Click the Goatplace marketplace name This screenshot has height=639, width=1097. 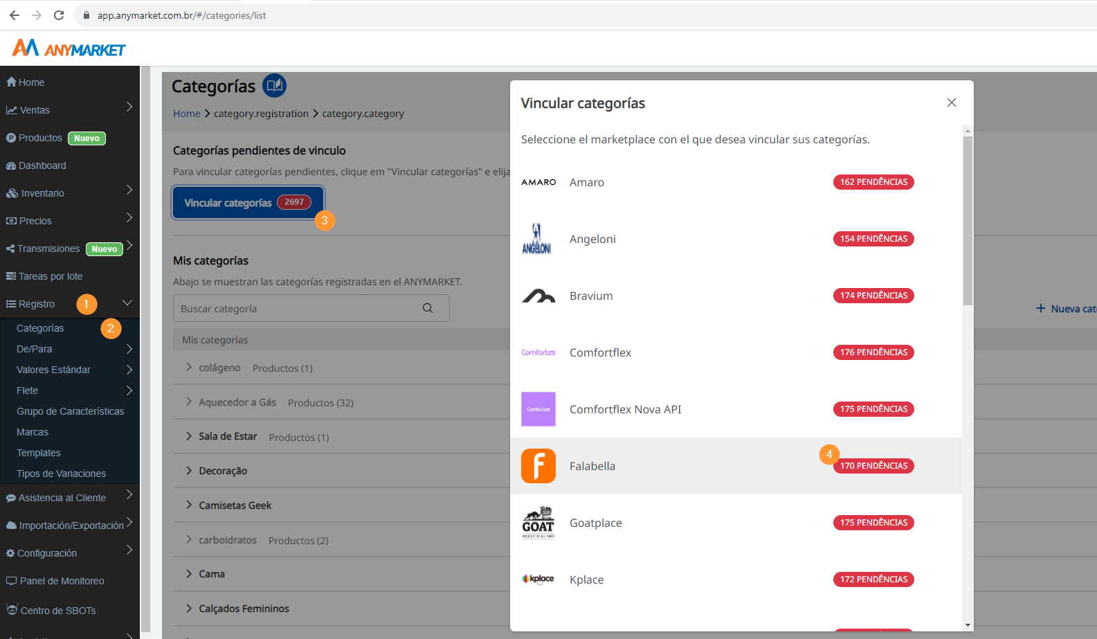tap(596, 523)
